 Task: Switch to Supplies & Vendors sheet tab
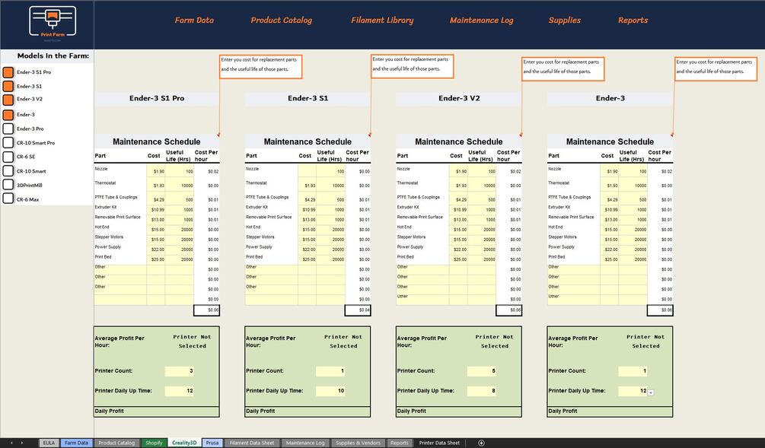(358, 443)
